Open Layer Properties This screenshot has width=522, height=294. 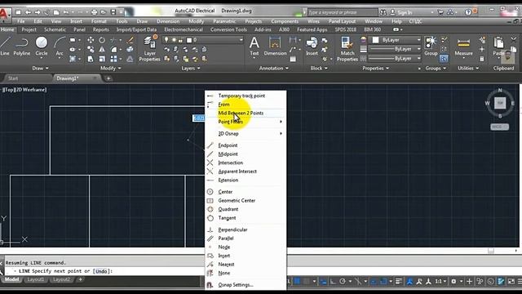click(x=149, y=49)
